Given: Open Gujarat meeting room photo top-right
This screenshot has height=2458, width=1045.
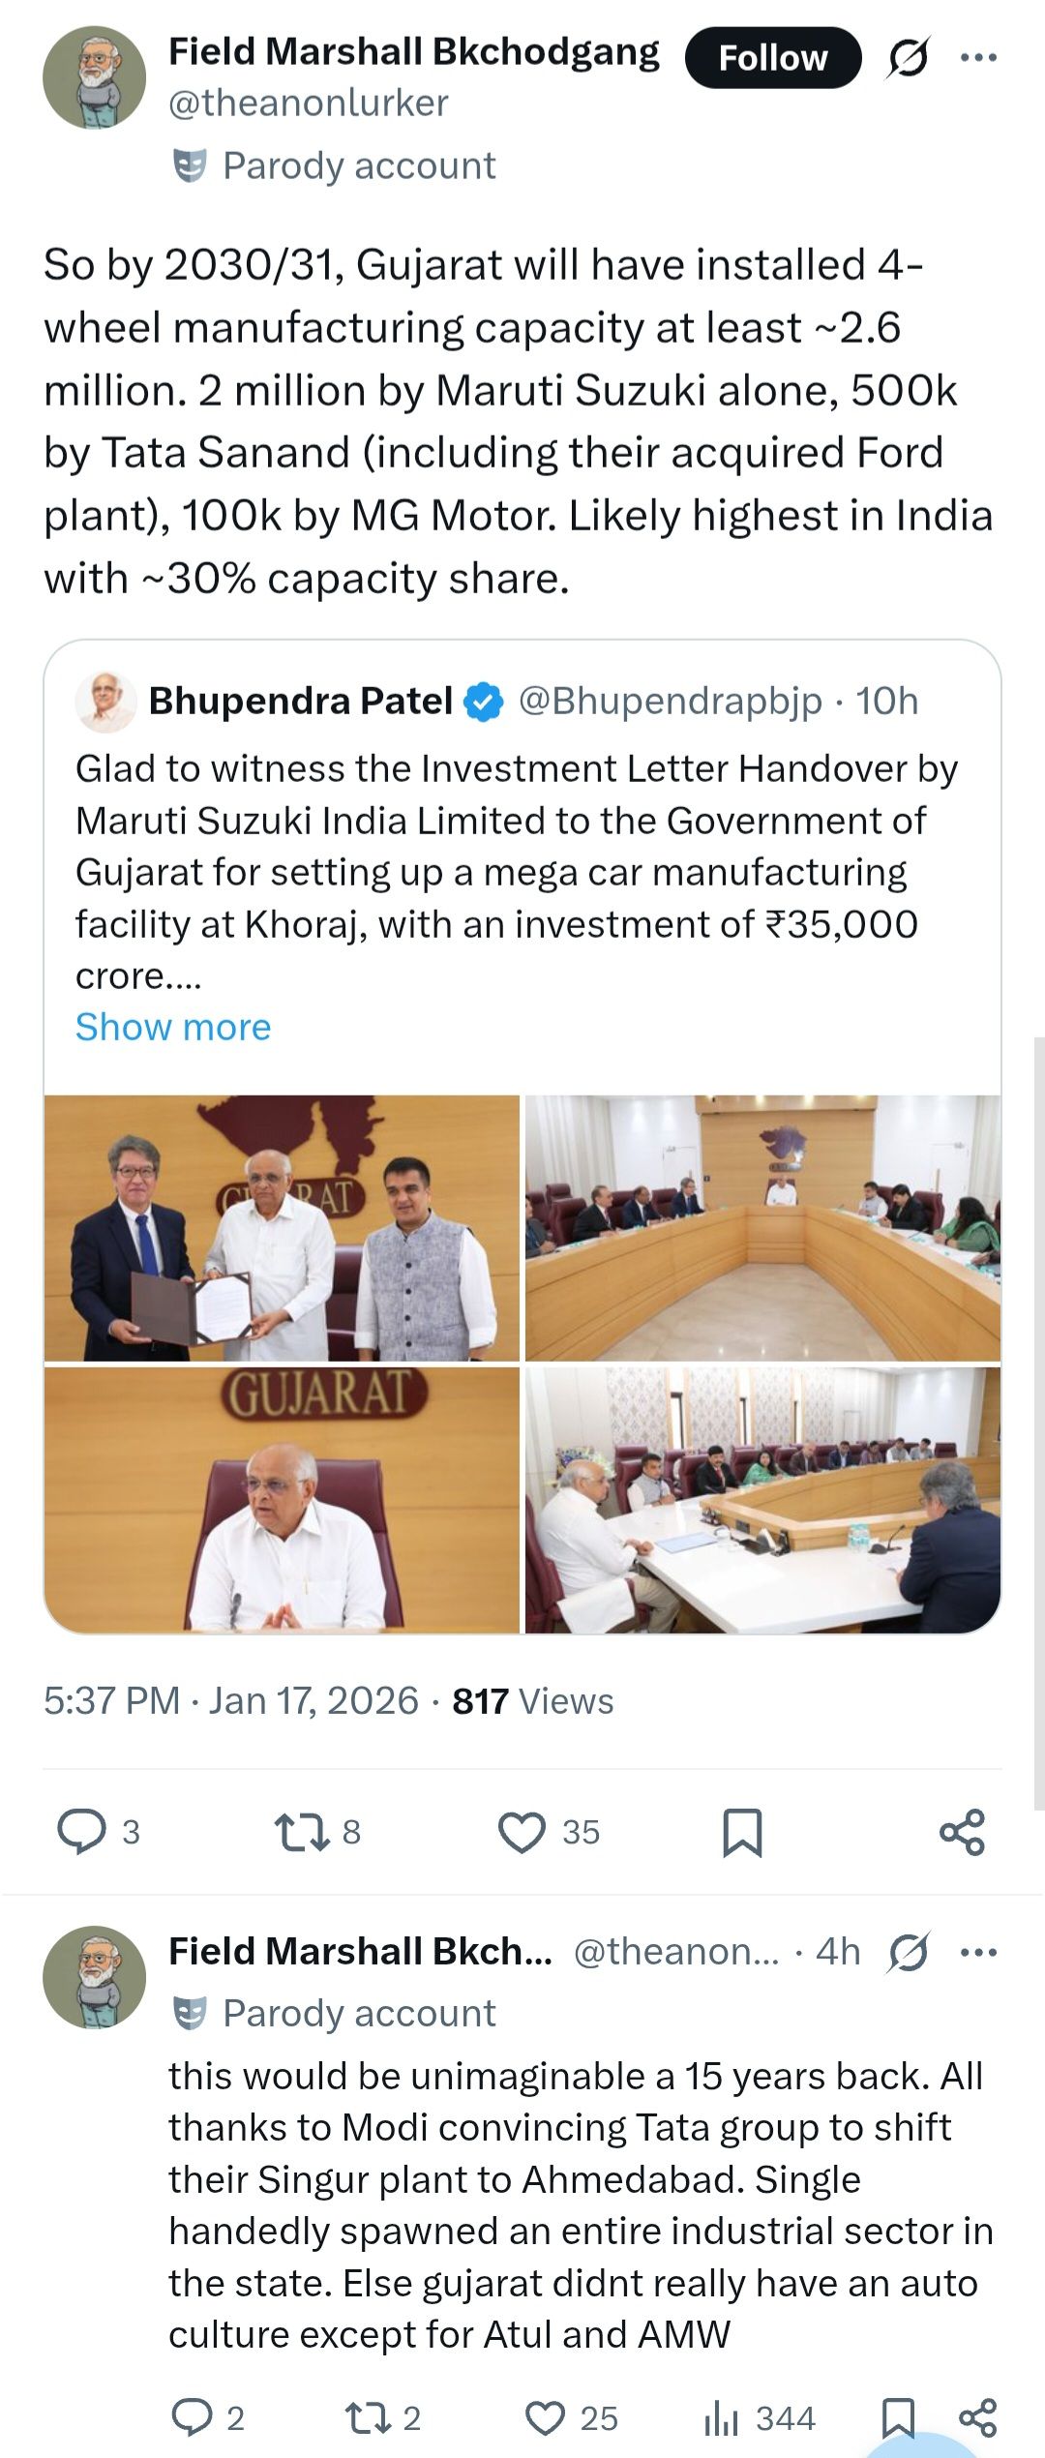Looking at the screenshot, I should pos(762,1228).
